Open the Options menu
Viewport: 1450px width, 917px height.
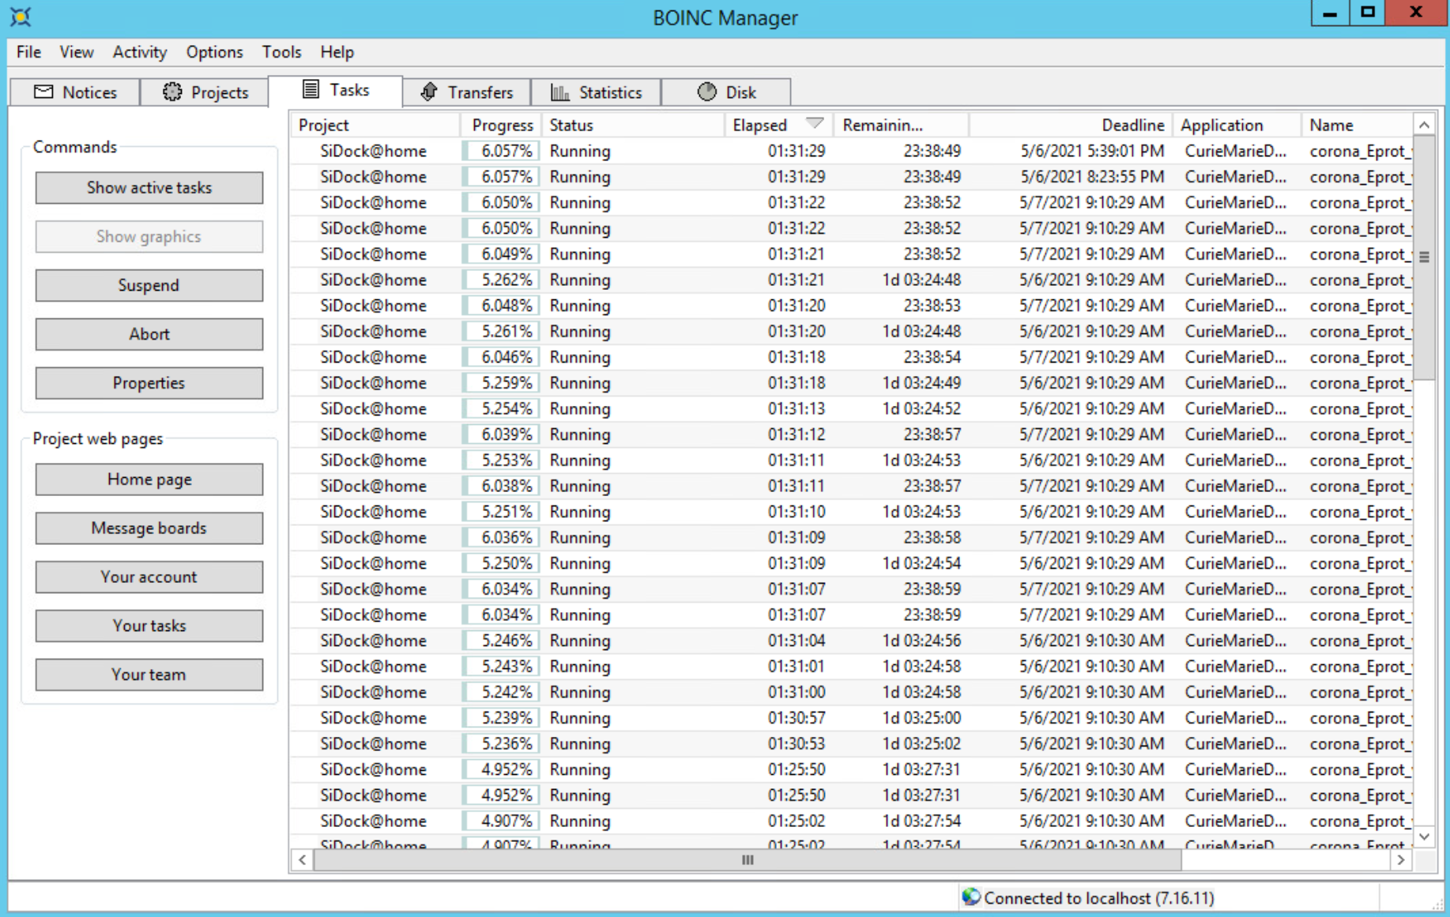tap(214, 52)
